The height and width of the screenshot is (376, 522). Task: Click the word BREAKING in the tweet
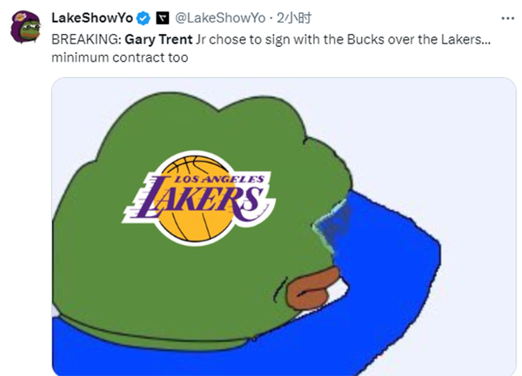(86, 40)
